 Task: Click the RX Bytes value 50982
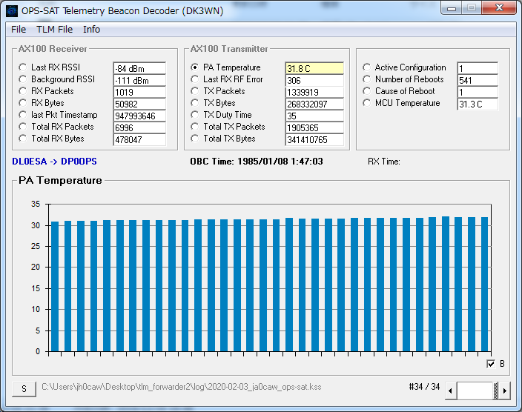pos(139,104)
